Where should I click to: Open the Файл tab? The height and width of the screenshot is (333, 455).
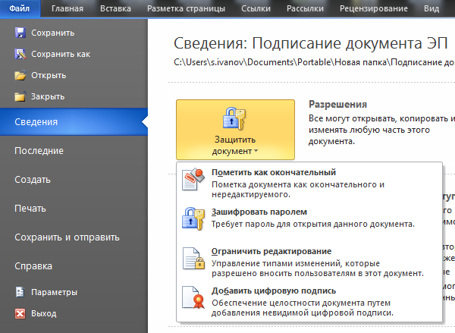pos(20,8)
